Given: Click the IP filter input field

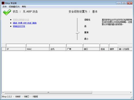Looking at the screenshot, I should pos(16,45).
